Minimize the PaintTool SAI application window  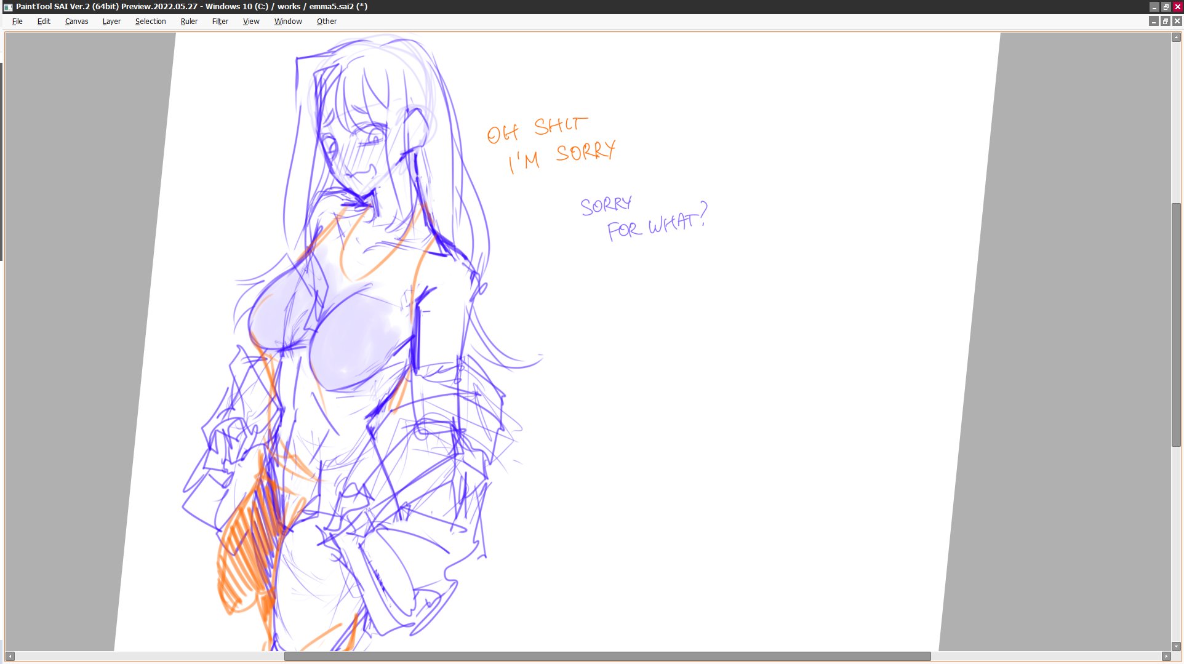tap(1154, 7)
